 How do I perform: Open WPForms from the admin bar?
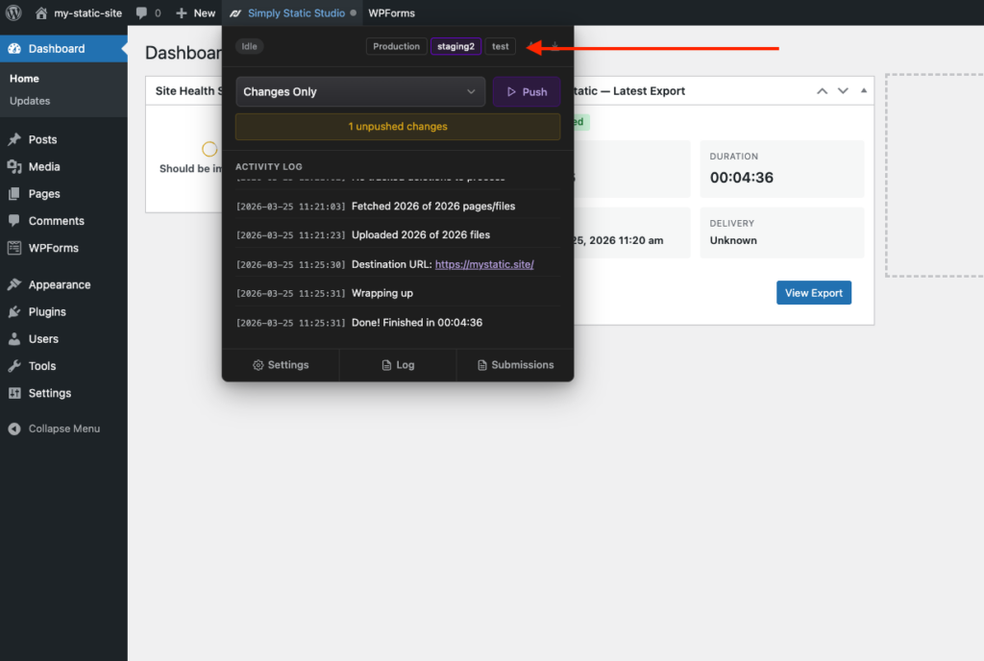391,13
